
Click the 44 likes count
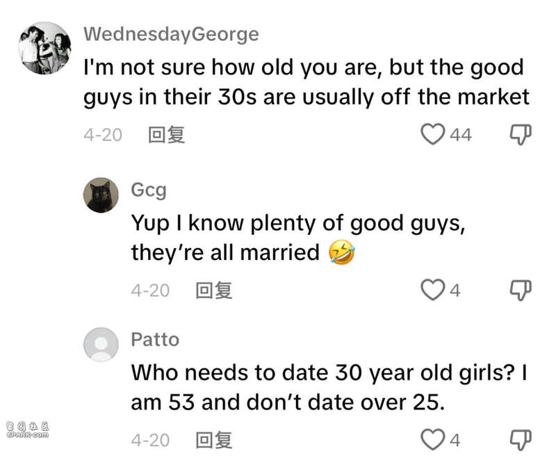[461, 135]
